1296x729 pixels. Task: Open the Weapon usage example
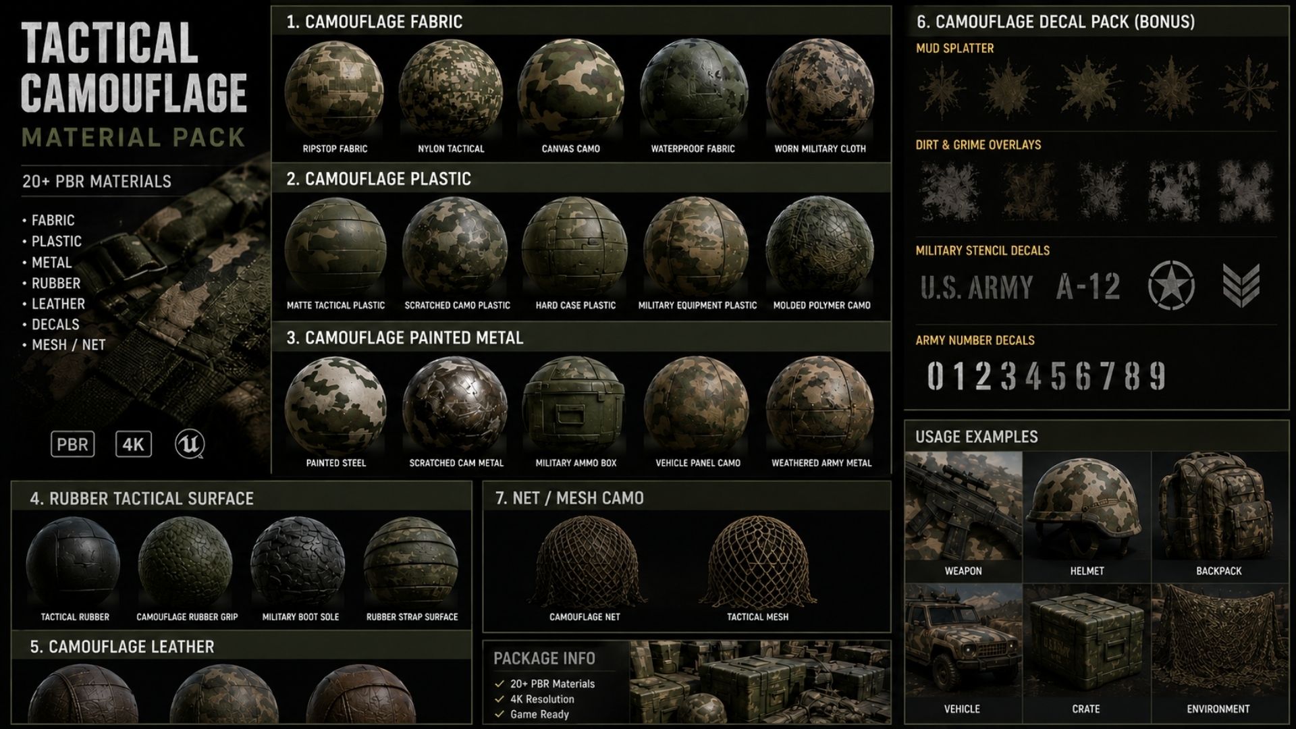point(963,517)
